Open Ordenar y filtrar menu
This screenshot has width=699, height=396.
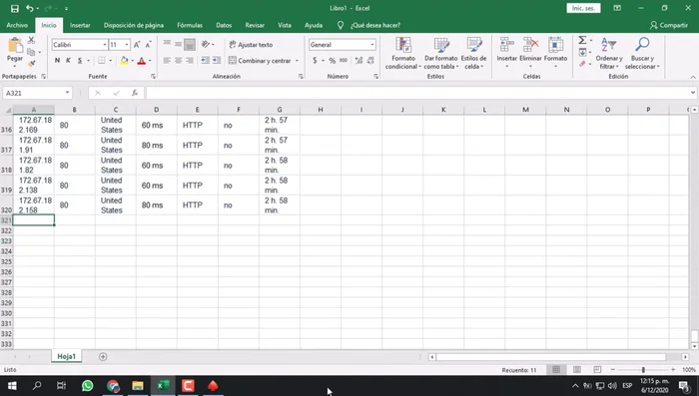(x=609, y=53)
